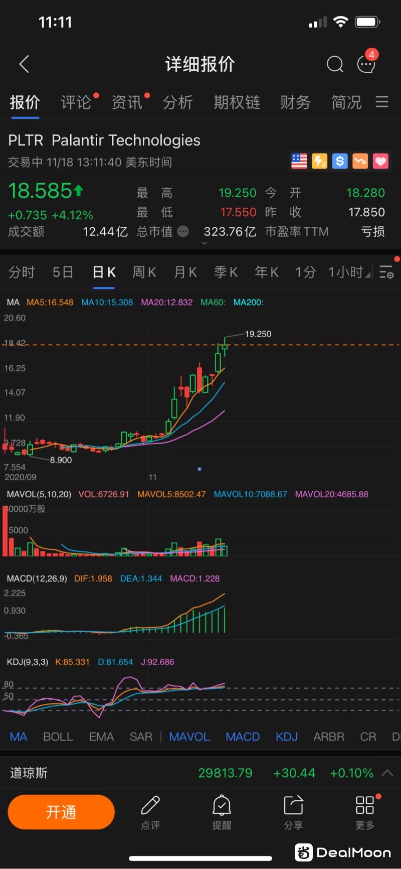Viewport: 401px width, 869px height.
Task: Tap the 市盈率TTM label
Action: [297, 231]
